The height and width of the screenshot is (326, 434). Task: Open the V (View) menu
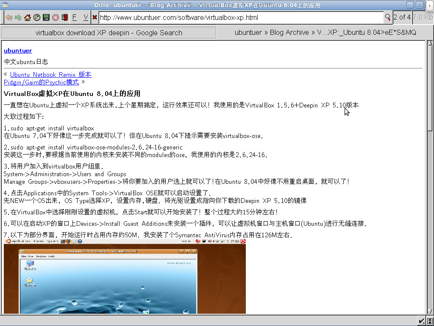86,17
